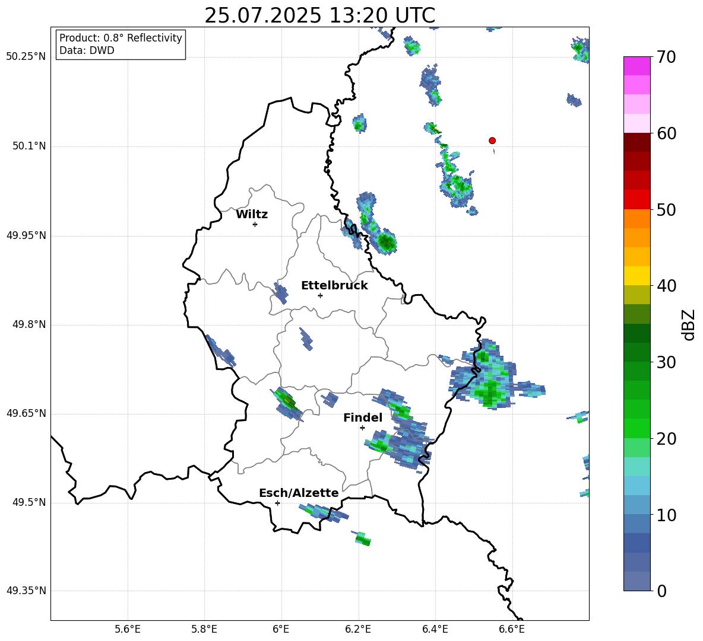
Task: Click the 20 colorbar tick label
Action: point(666,439)
